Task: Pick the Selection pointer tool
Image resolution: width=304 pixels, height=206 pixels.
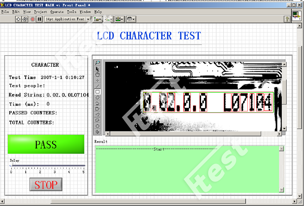Action: point(97,68)
